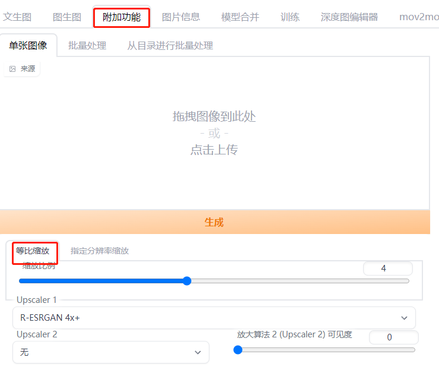439x373 pixels.
Task: Select the 等比缩放 tab
Action: 33,251
